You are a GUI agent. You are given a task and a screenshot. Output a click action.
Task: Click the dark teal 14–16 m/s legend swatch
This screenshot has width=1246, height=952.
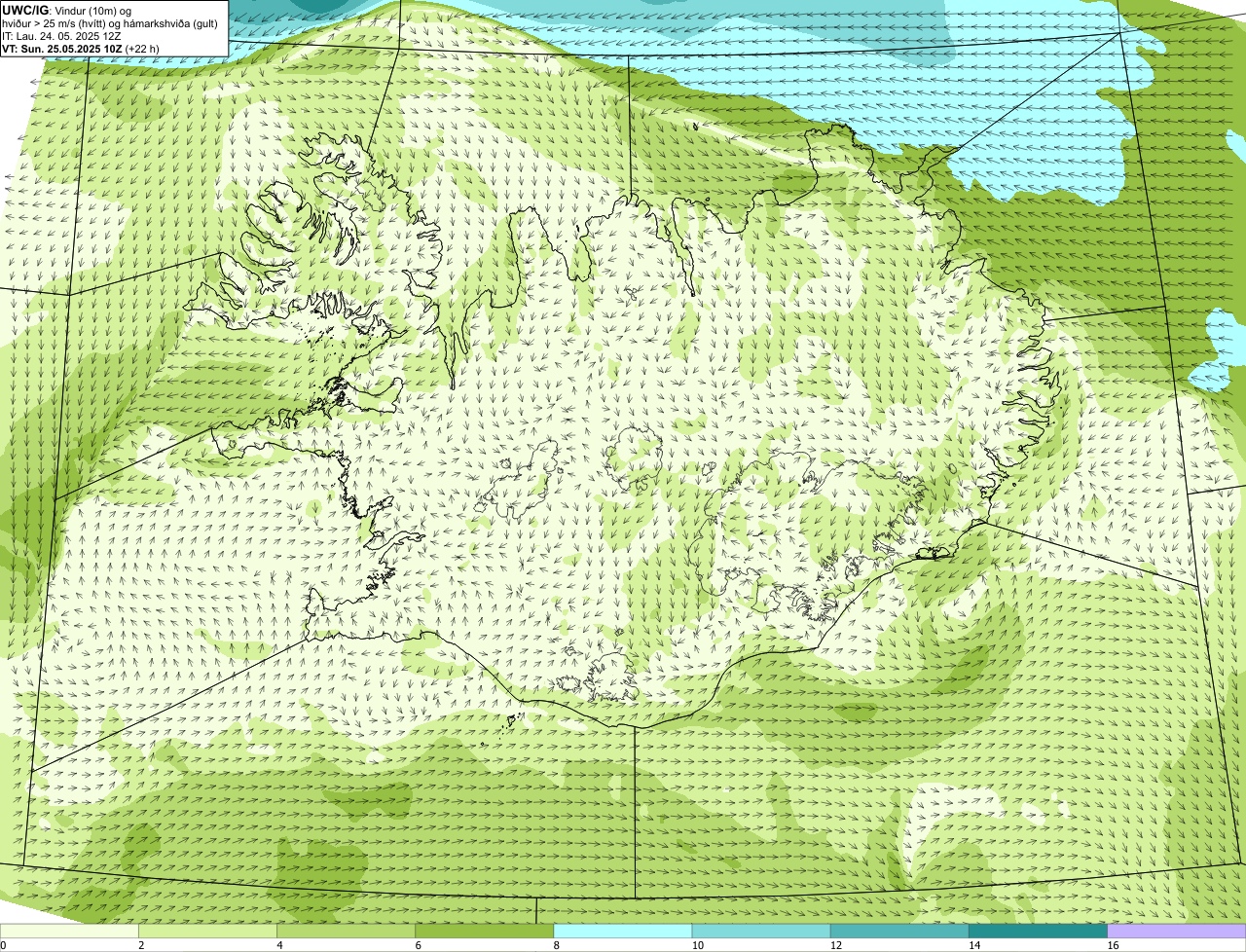1037,931
